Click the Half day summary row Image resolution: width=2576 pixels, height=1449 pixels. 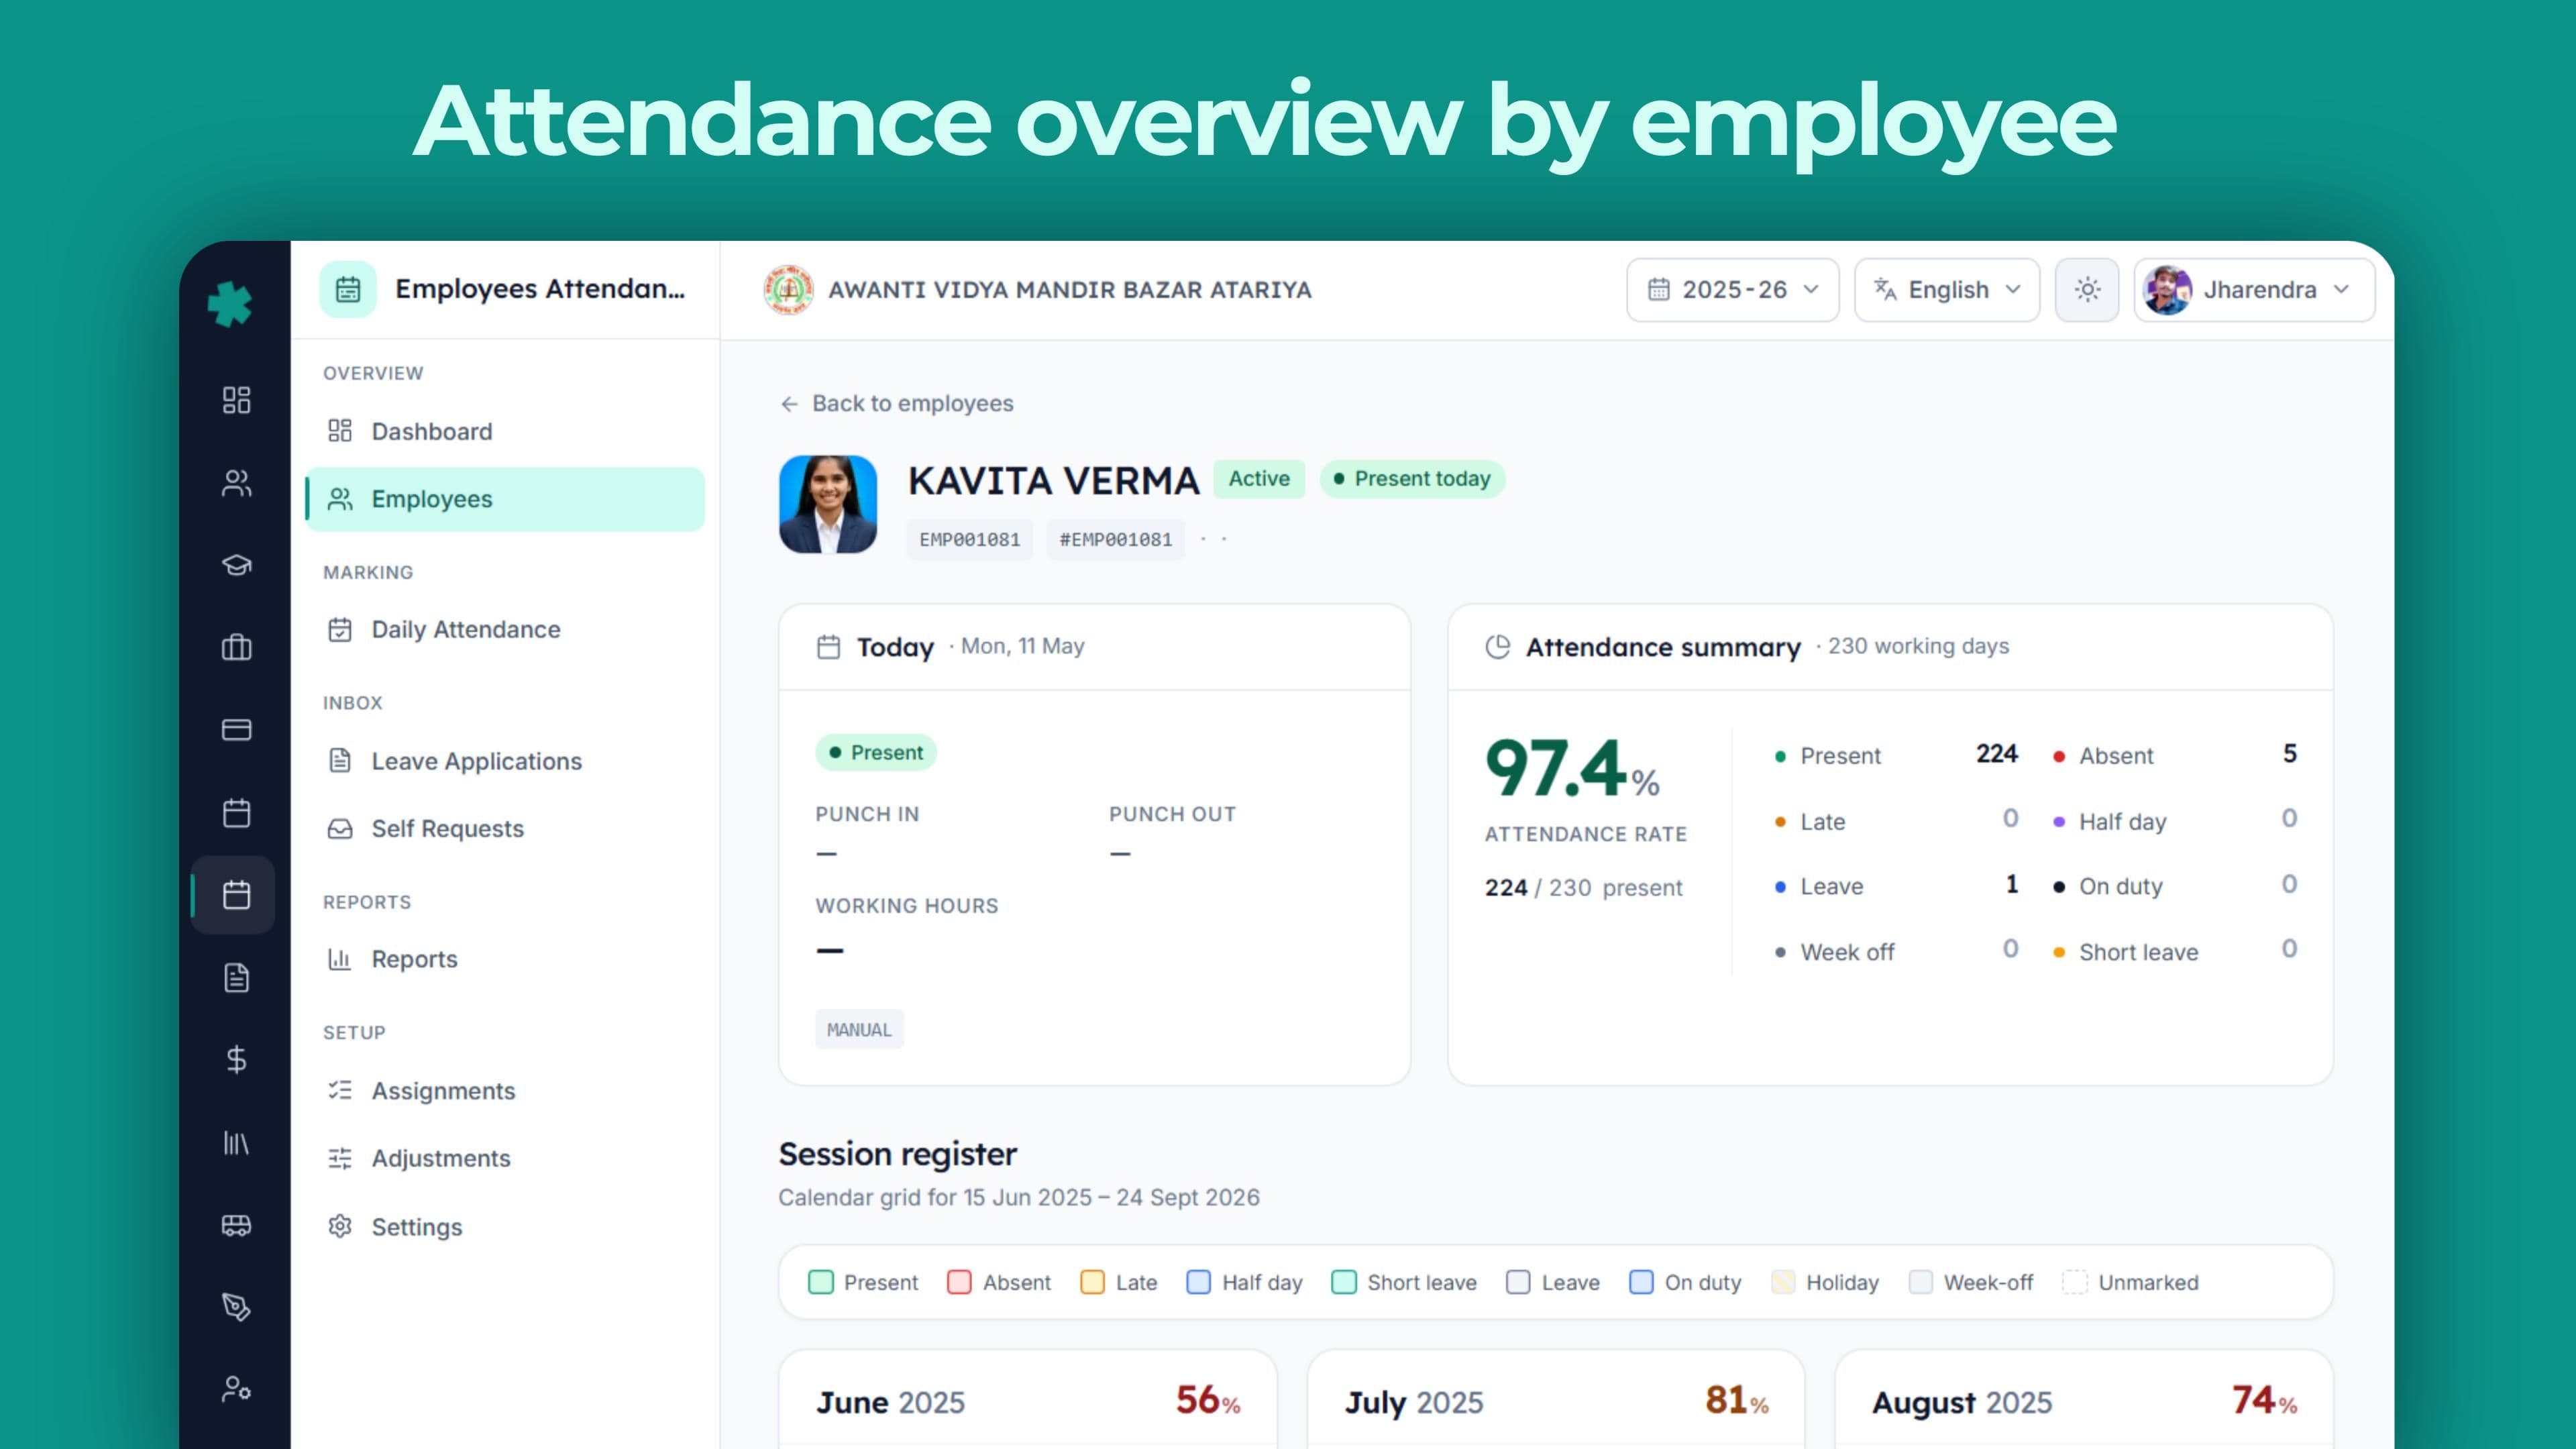point(2175,821)
